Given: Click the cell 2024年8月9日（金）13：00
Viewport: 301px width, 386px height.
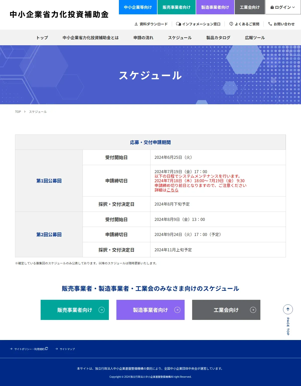Looking at the screenshot, I should 218,219.
